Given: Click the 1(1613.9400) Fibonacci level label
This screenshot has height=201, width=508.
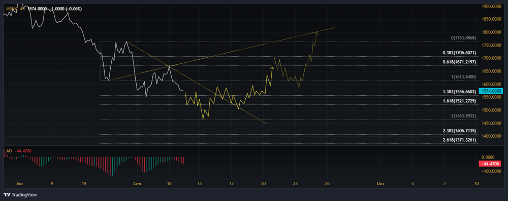Looking at the screenshot, I should (464, 76).
